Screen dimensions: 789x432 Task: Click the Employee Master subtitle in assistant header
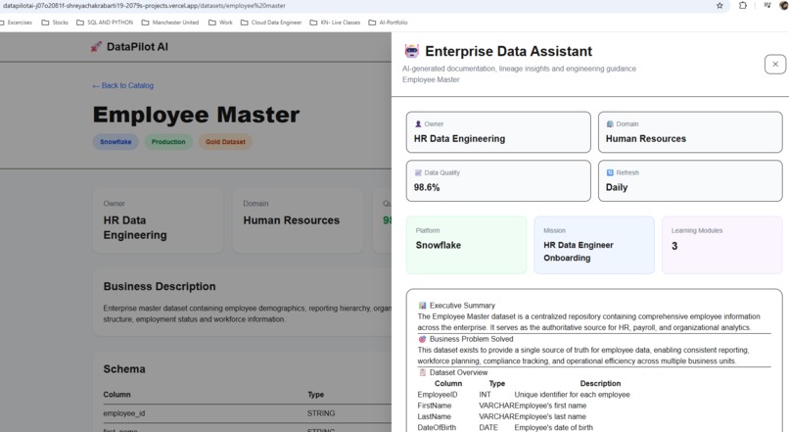coord(431,79)
